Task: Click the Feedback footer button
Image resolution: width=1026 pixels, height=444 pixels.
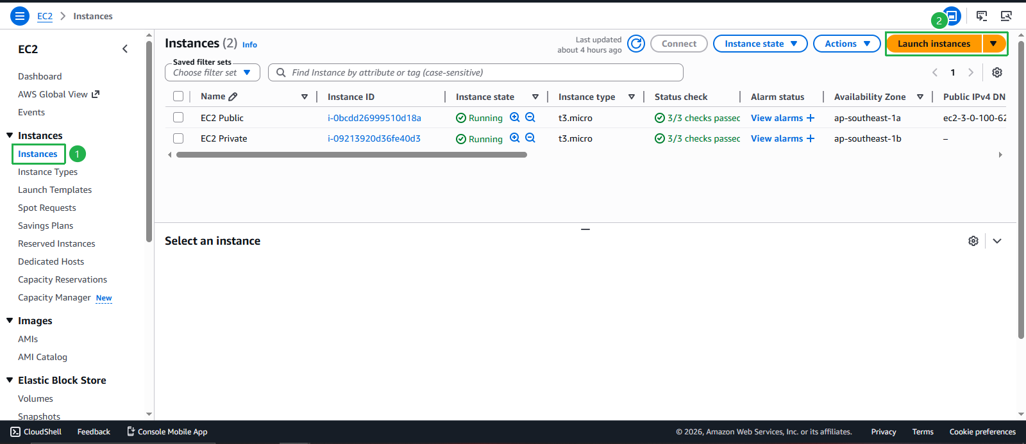Action: pos(94,432)
